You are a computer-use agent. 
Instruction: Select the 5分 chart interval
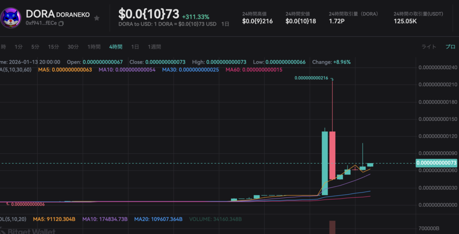tap(35, 47)
